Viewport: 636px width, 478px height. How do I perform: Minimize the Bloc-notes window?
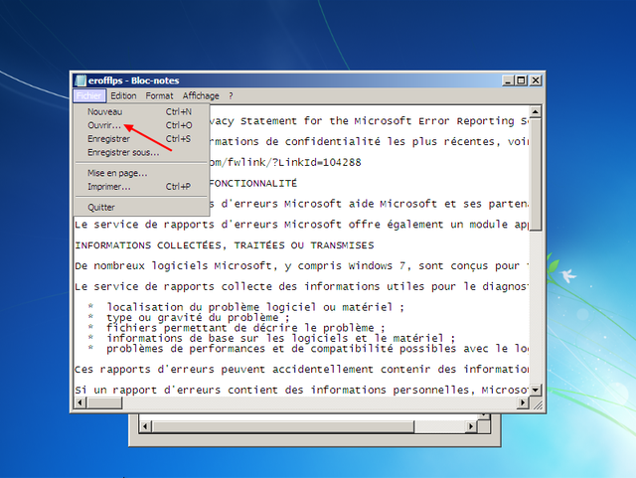[508, 80]
